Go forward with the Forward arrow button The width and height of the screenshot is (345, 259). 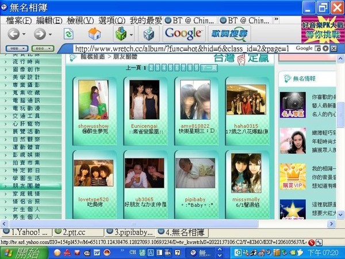(x=40, y=34)
